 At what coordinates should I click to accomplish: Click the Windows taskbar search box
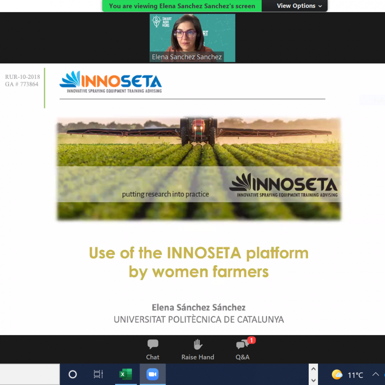pyautogui.click(x=30, y=374)
